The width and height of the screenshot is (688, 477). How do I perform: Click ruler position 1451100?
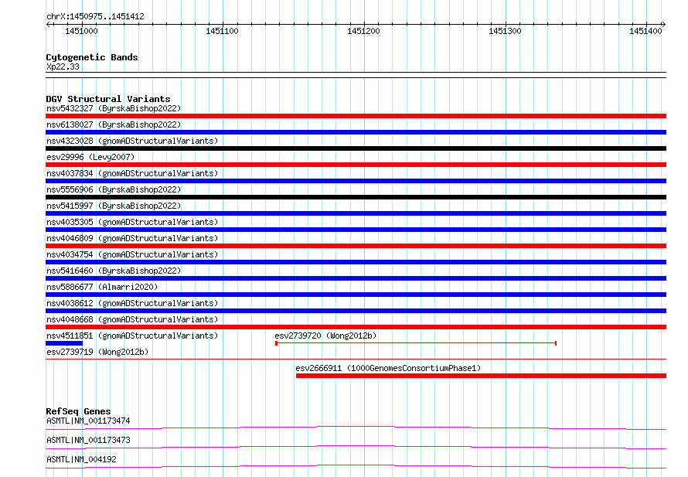coord(223,31)
